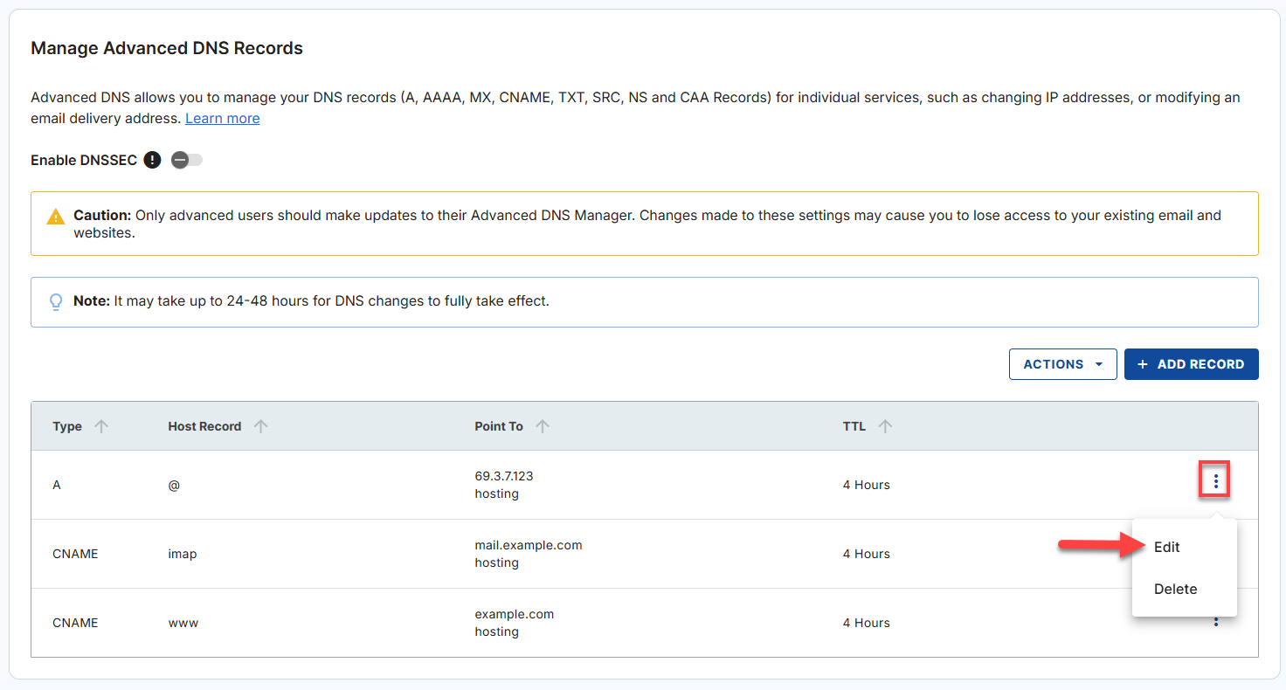This screenshot has width=1286, height=690.
Task: Click the caution warning triangle icon
Action: (x=56, y=216)
